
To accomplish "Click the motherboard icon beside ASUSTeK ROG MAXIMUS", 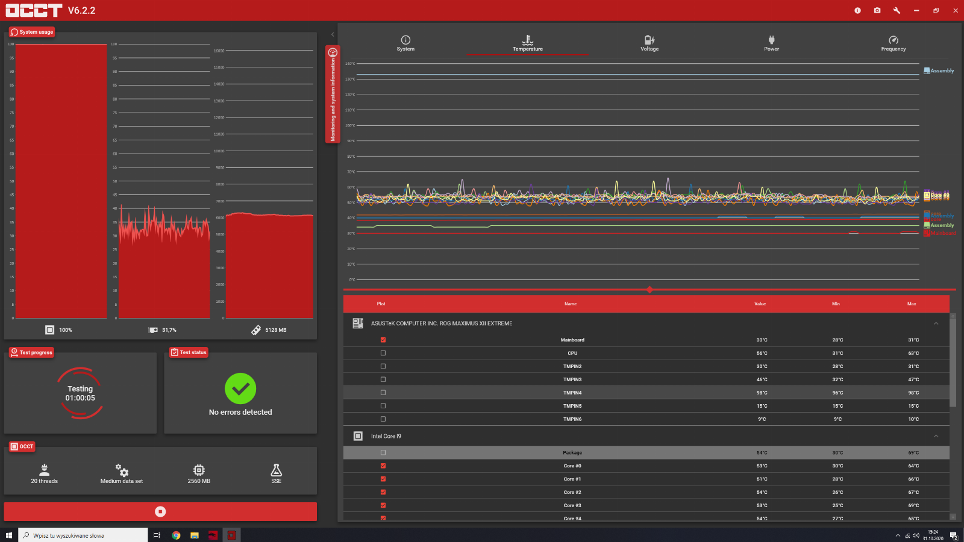I will (358, 323).
